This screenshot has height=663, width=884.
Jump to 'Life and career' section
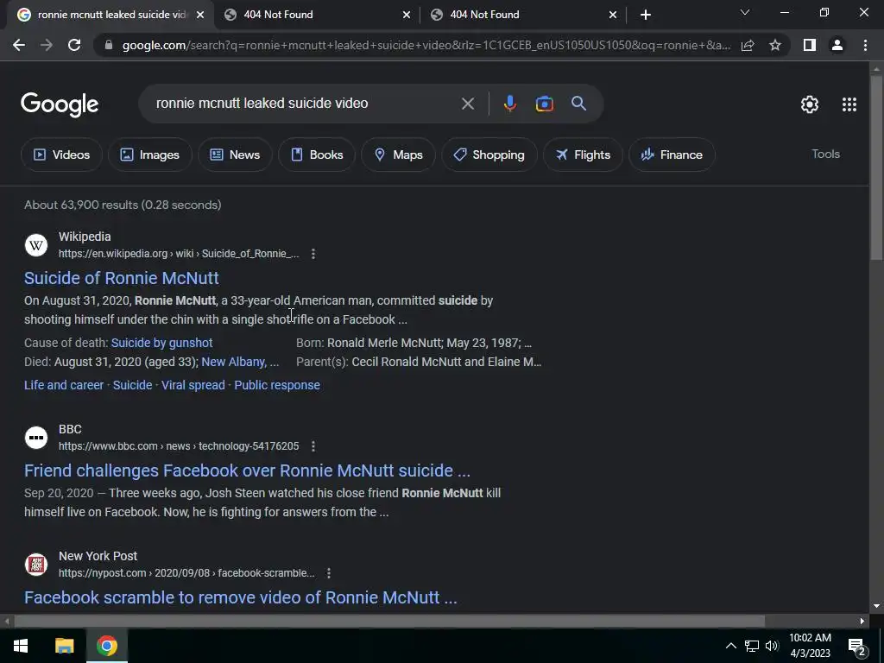point(64,385)
